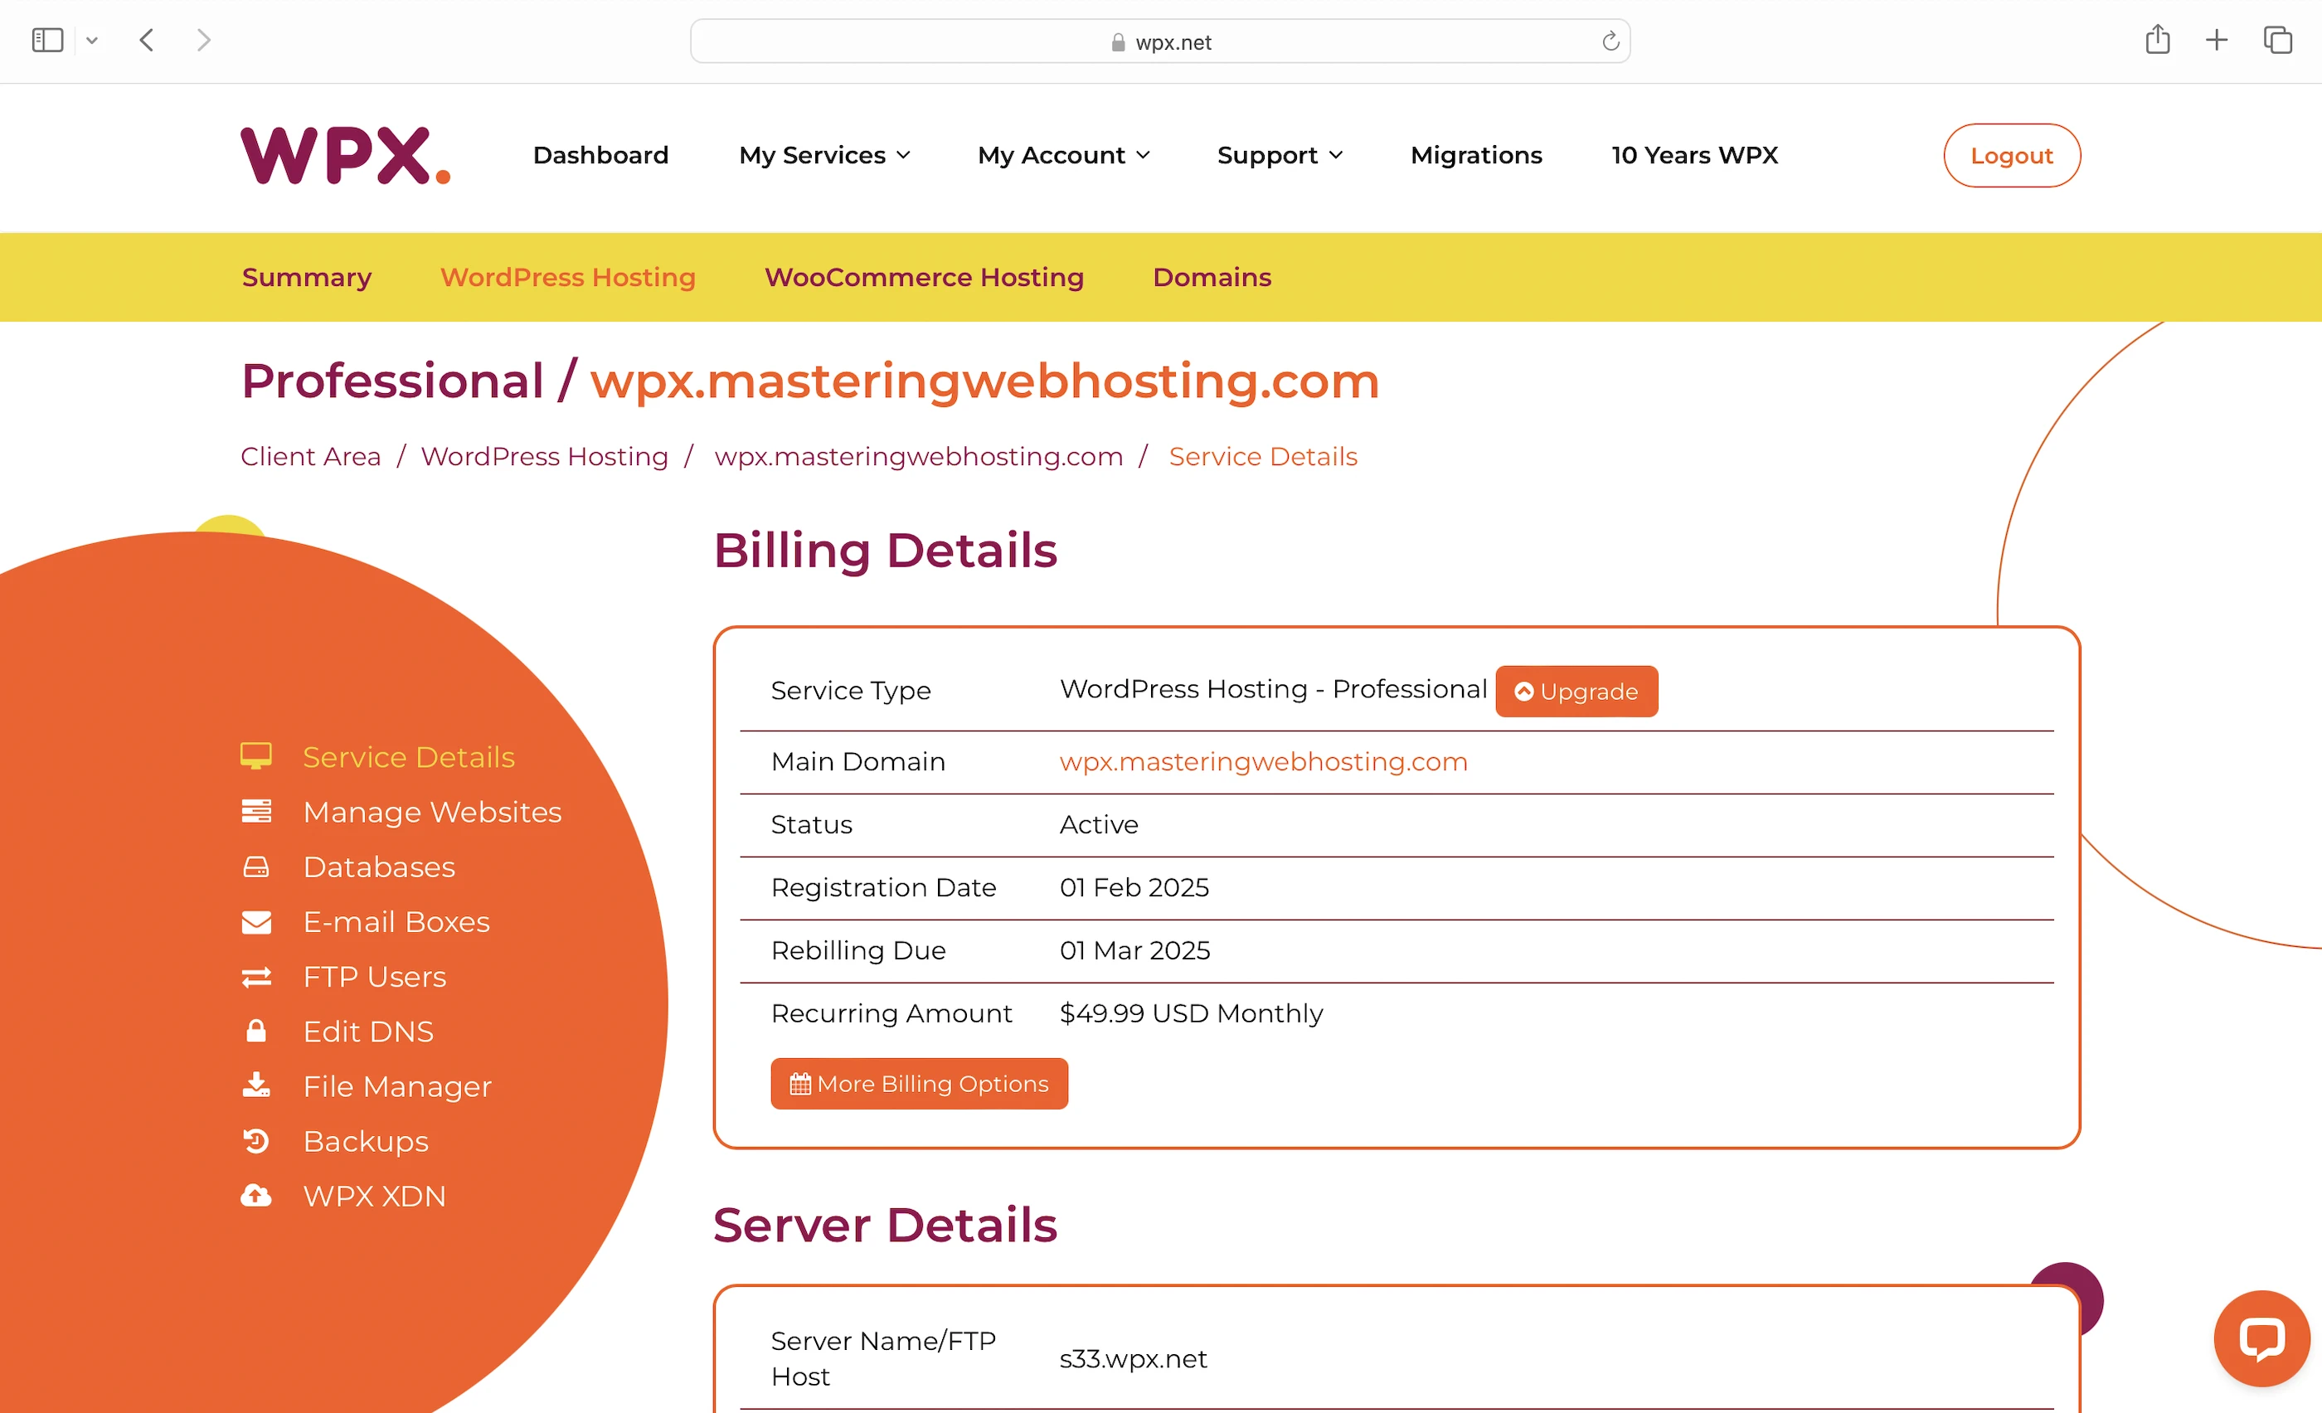
Task: Open the live chat bubble widget
Action: (2261, 1338)
